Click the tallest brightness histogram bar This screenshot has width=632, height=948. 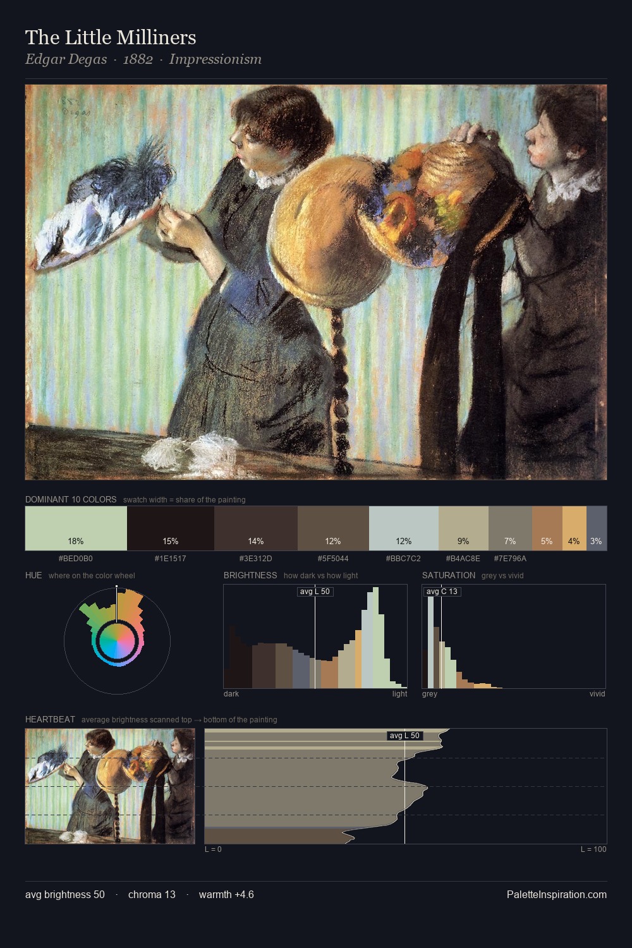pyautogui.click(x=376, y=638)
